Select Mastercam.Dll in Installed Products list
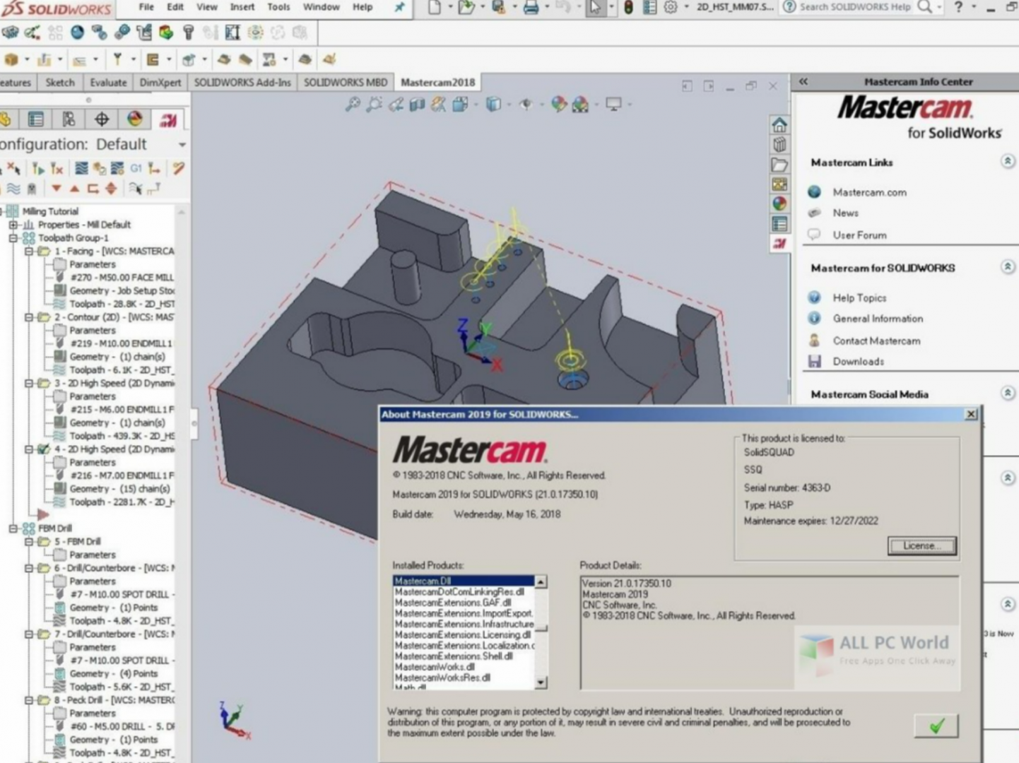 pos(464,581)
